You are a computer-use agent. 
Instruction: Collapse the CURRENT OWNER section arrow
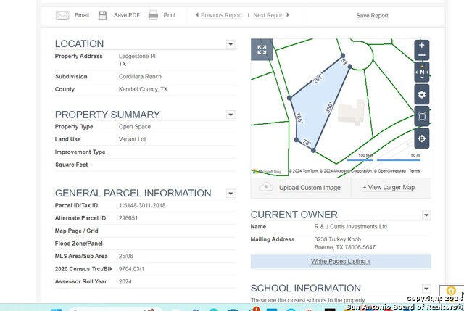pyautogui.click(x=426, y=215)
